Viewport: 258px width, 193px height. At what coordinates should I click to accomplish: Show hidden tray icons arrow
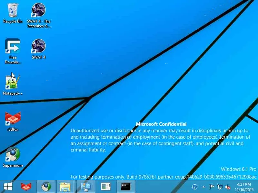[x=203, y=187]
